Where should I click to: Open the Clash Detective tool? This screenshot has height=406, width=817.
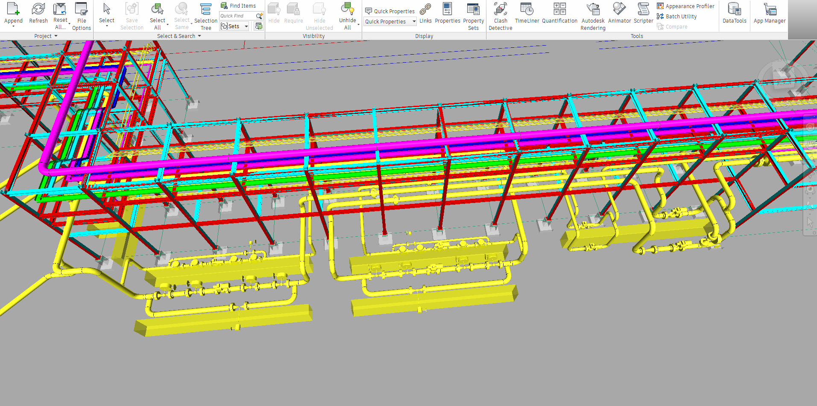tap(500, 16)
